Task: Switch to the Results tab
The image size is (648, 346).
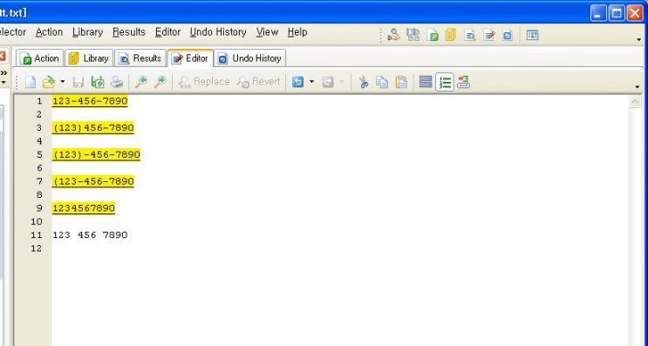Action: [140, 58]
